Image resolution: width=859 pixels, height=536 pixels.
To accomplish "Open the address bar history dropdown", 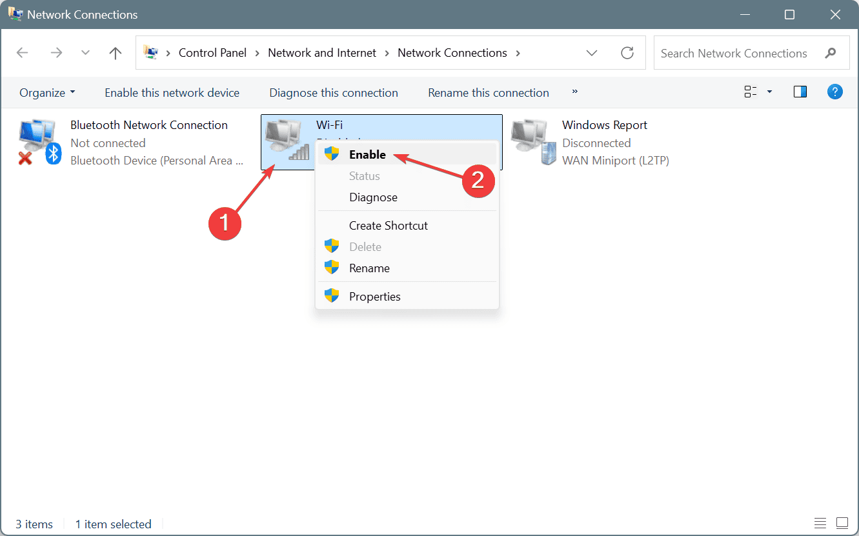I will 592,53.
